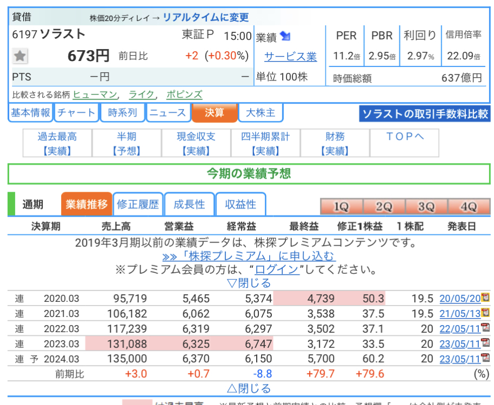Jump to 現金収支【実績】 section
The height and width of the screenshot is (405, 494).
point(196,143)
